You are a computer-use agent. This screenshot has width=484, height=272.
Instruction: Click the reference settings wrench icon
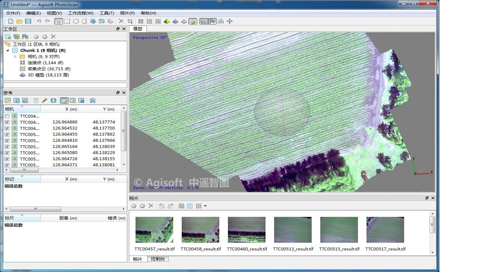(92, 100)
